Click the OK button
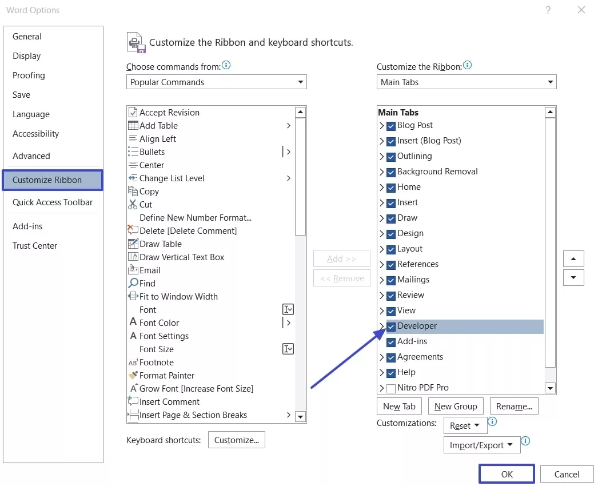This screenshot has height=486, width=598. coord(507,474)
